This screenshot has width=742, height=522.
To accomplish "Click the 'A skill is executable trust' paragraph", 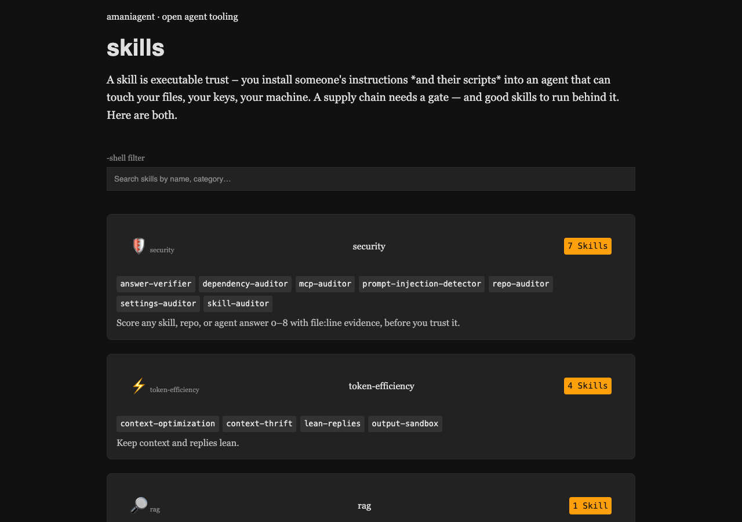I will point(363,97).
